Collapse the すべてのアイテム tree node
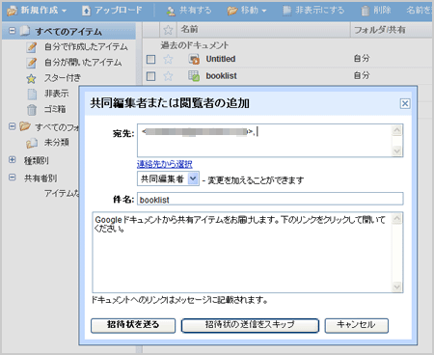Image resolution: width=434 pixels, height=355 pixels. (x=12, y=31)
